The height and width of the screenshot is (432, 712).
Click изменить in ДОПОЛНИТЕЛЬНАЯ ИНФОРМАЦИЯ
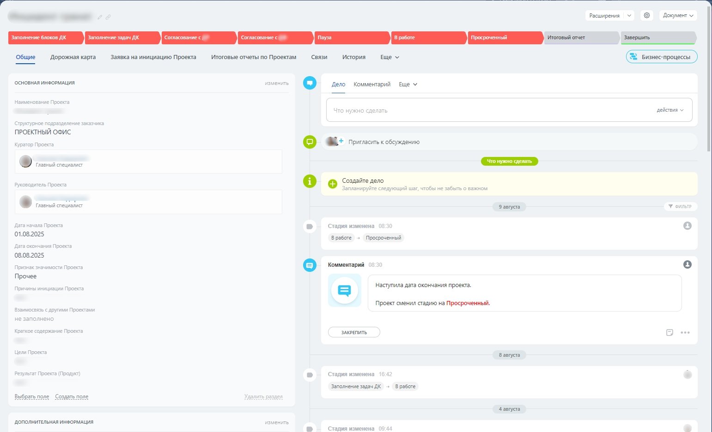tap(277, 422)
